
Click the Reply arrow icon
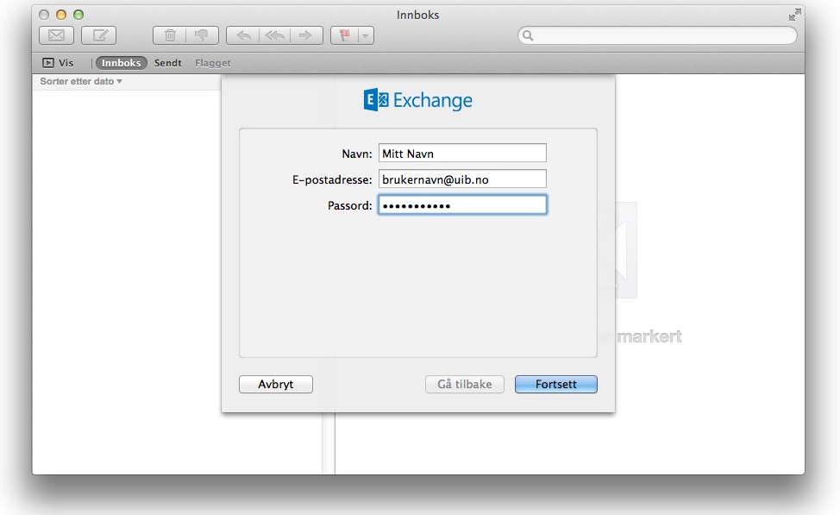pyautogui.click(x=243, y=35)
